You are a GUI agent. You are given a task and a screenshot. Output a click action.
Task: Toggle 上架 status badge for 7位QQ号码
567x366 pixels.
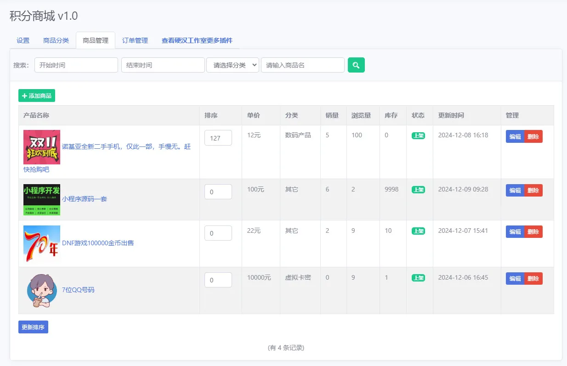418,278
